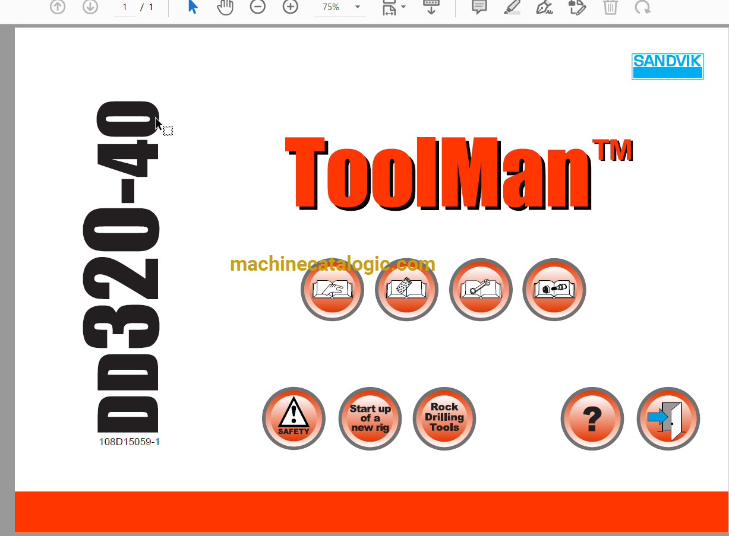Zoom in with the plus button

(290, 7)
